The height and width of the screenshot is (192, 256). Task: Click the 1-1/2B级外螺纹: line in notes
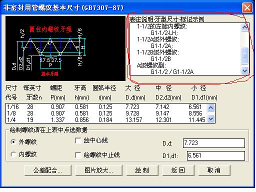[158, 52]
